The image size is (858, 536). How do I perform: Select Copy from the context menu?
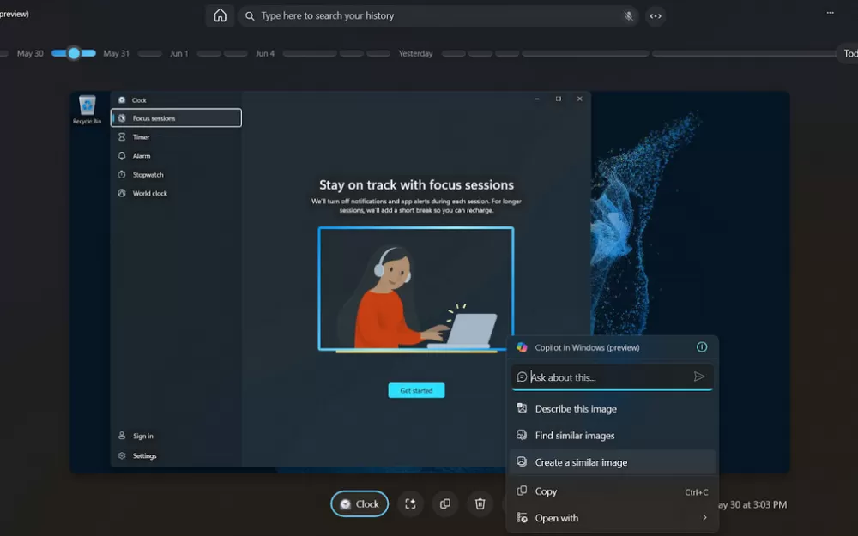(613, 491)
